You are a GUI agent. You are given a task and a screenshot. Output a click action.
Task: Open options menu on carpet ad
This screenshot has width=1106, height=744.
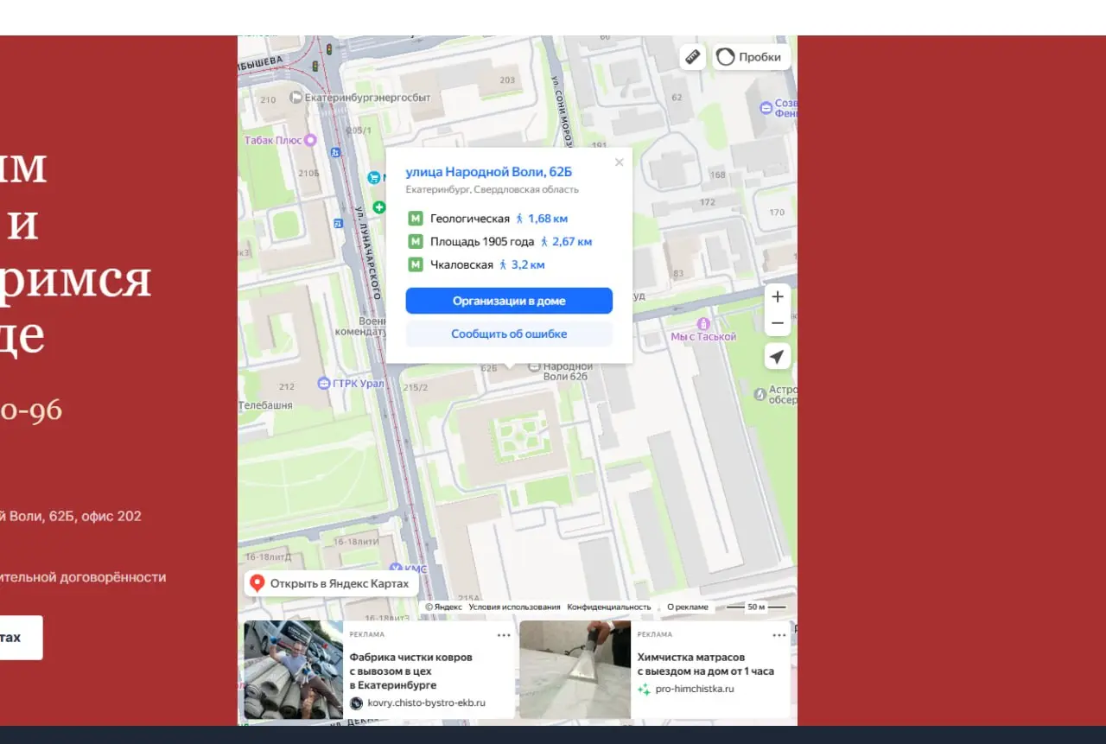click(504, 635)
